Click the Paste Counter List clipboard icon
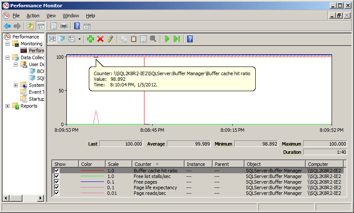Viewport: 354px width, 213px height. 134,39
